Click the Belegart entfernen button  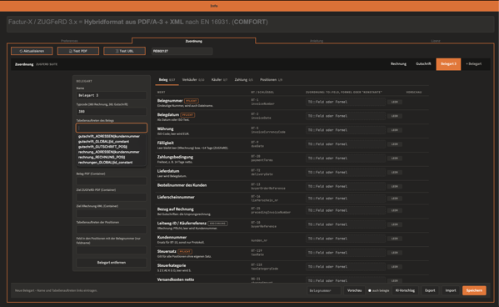(x=112, y=263)
